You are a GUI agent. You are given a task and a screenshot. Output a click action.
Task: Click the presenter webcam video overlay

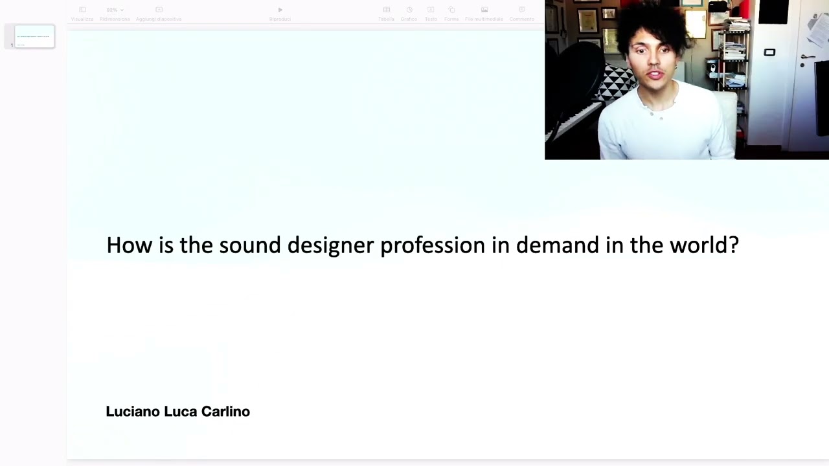(687, 80)
